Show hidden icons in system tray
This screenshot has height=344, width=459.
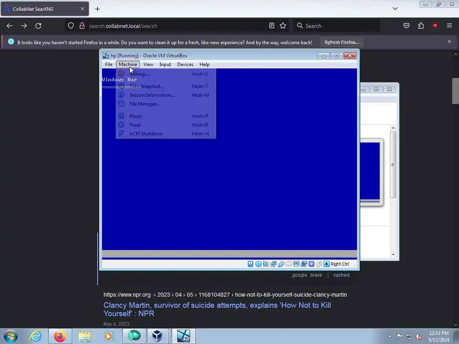[x=390, y=336]
